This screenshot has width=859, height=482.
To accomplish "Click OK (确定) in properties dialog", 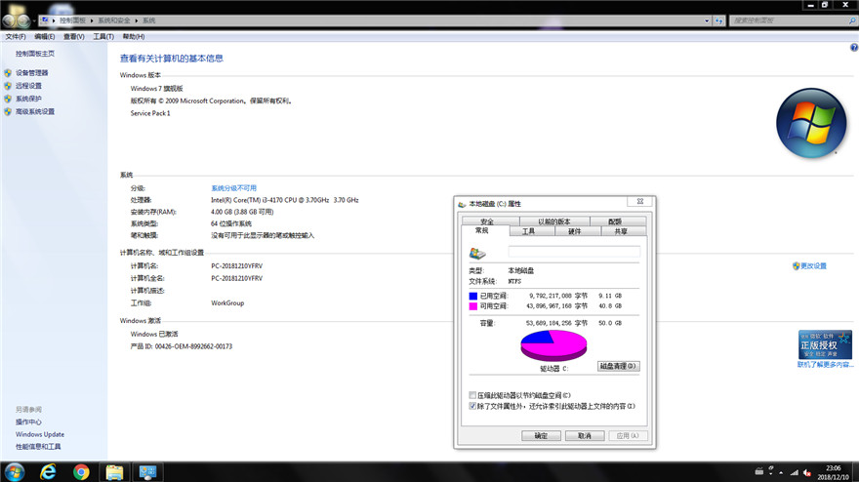I will (x=541, y=435).
